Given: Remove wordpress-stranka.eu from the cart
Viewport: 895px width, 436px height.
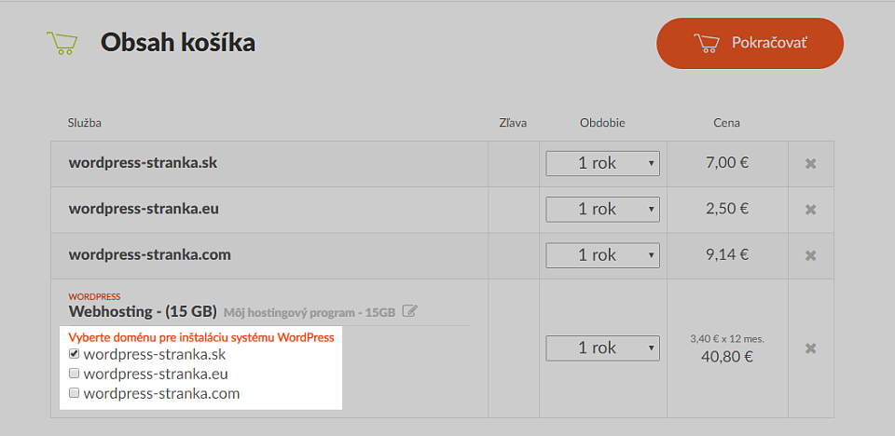Looking at the screenshot, I should (x=810, y=210).
